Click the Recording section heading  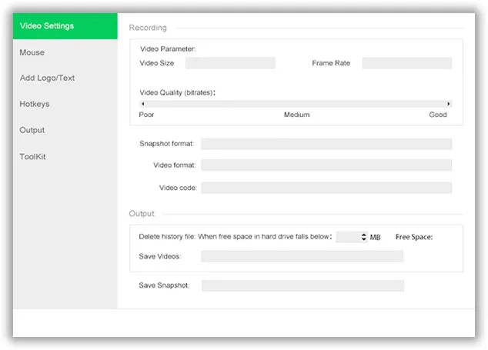point(148,28)
